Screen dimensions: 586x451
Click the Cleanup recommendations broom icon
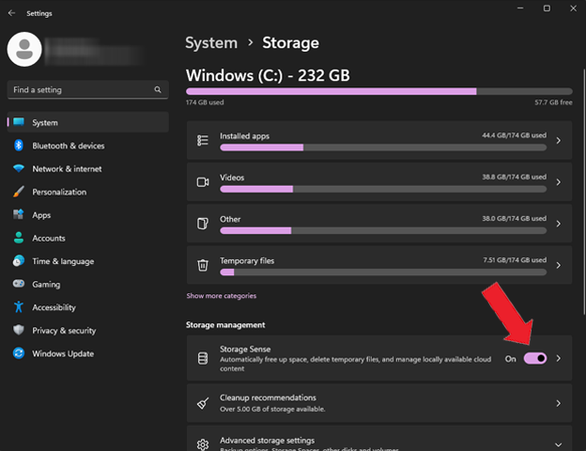[x=203, y=403]
